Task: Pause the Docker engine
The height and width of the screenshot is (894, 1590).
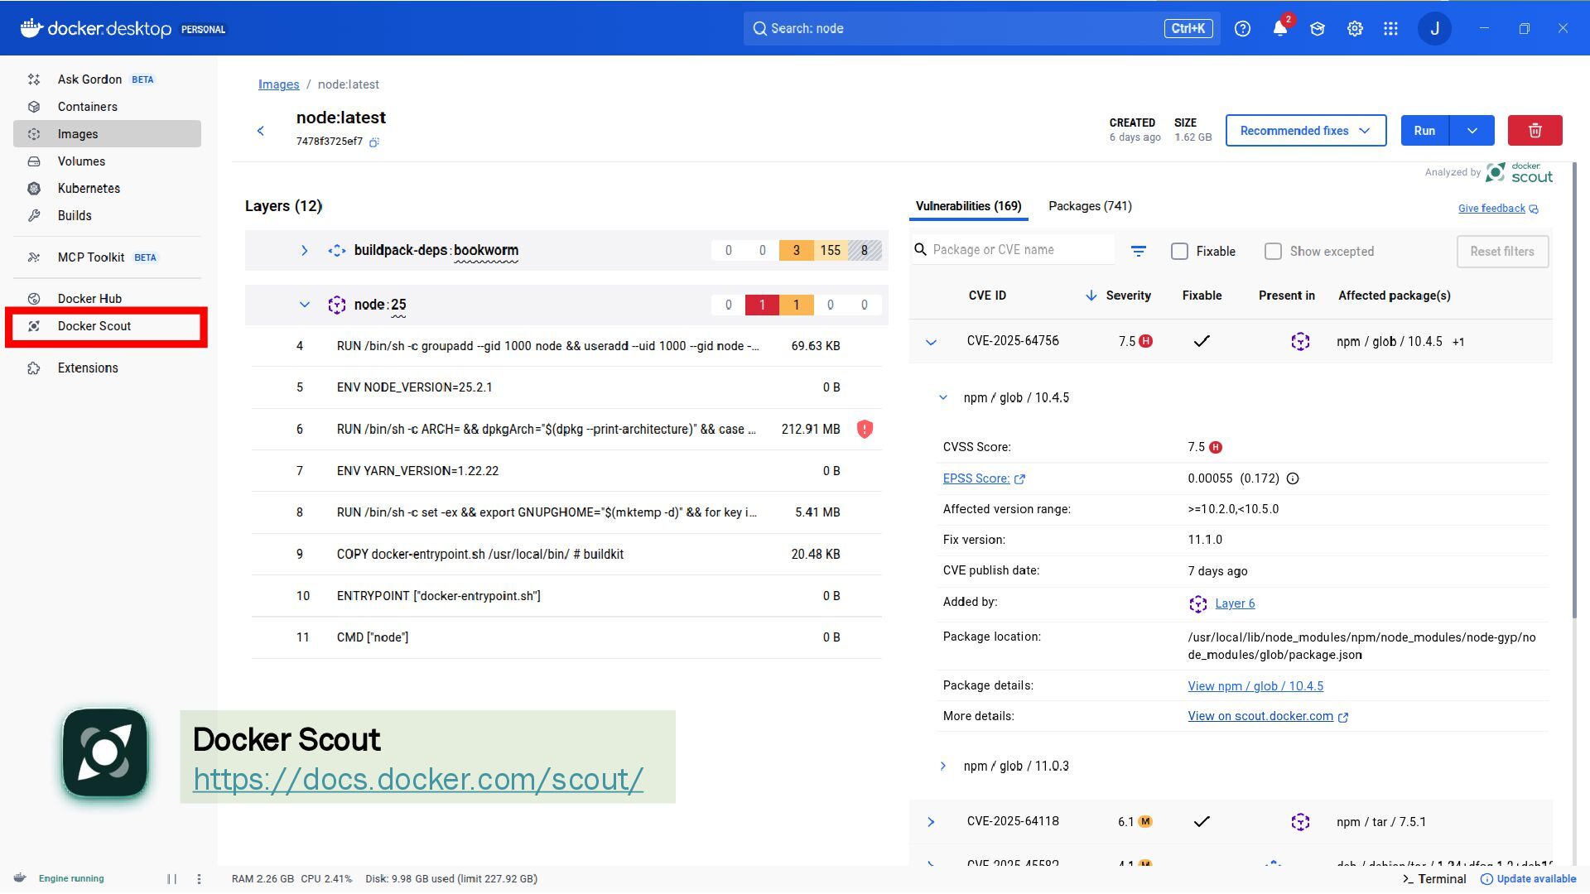Action: pyautogui.click(x=171, y=879)
